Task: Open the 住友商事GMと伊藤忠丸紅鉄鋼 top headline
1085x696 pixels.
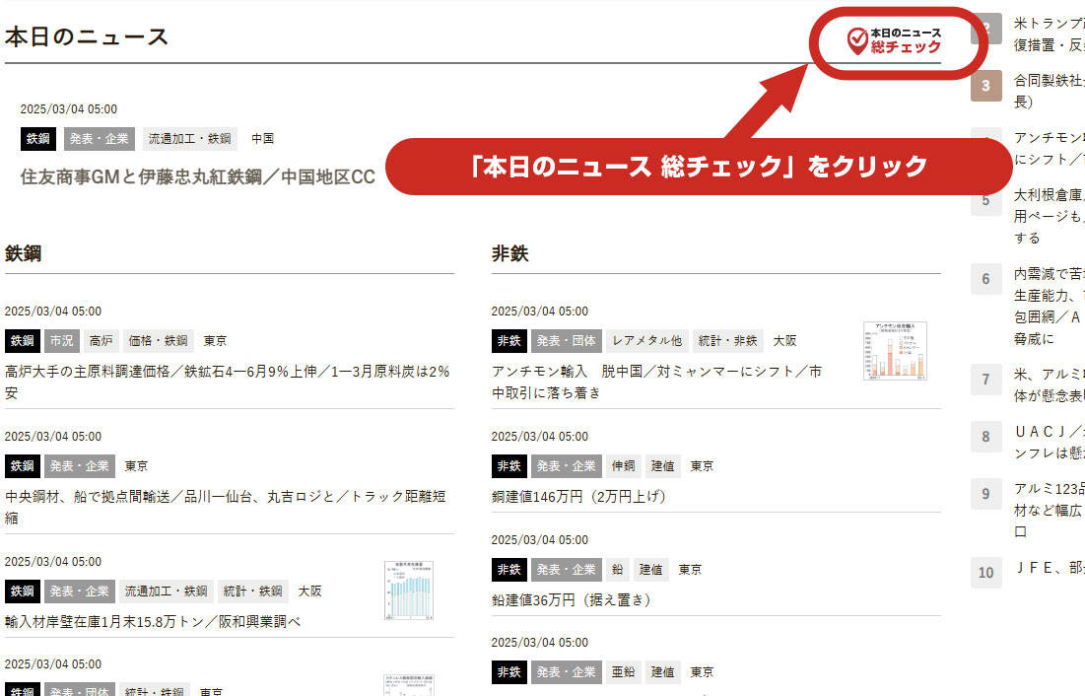Action: tap(198, 177)
